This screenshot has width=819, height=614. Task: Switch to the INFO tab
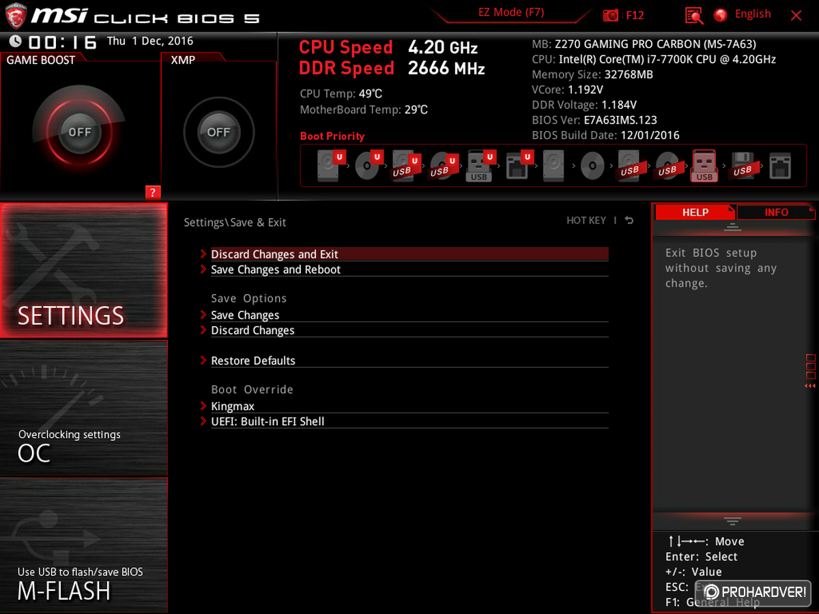pyautogui.click(x=777, y=212)
